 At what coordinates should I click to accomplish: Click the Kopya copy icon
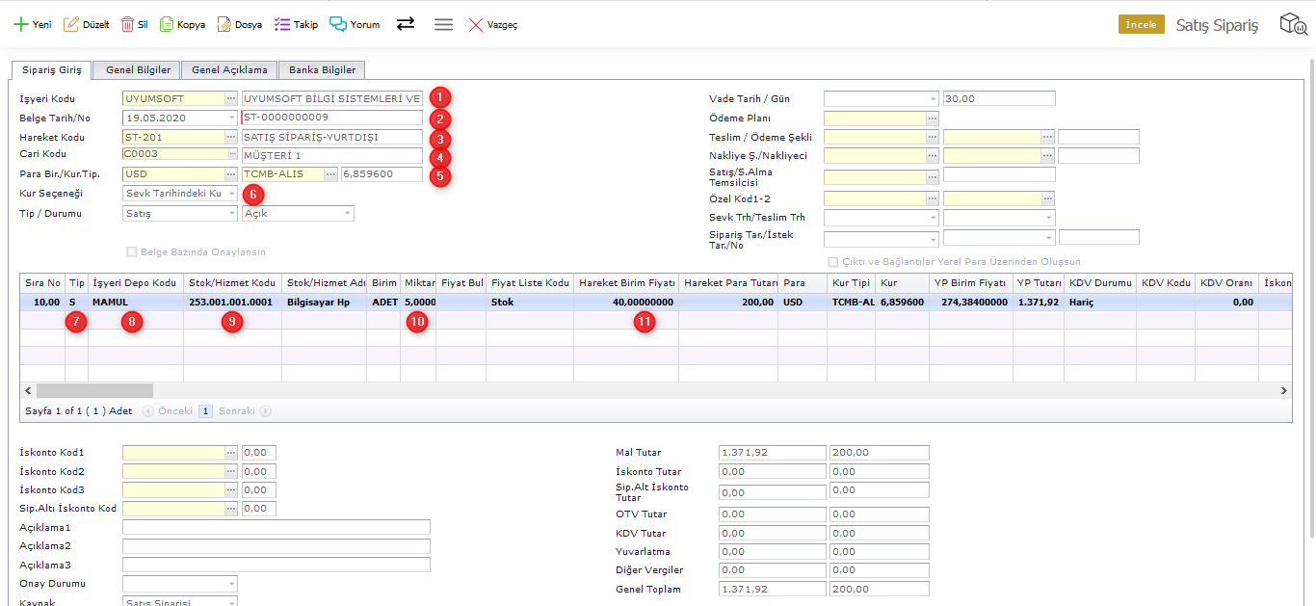click(167, 24)
